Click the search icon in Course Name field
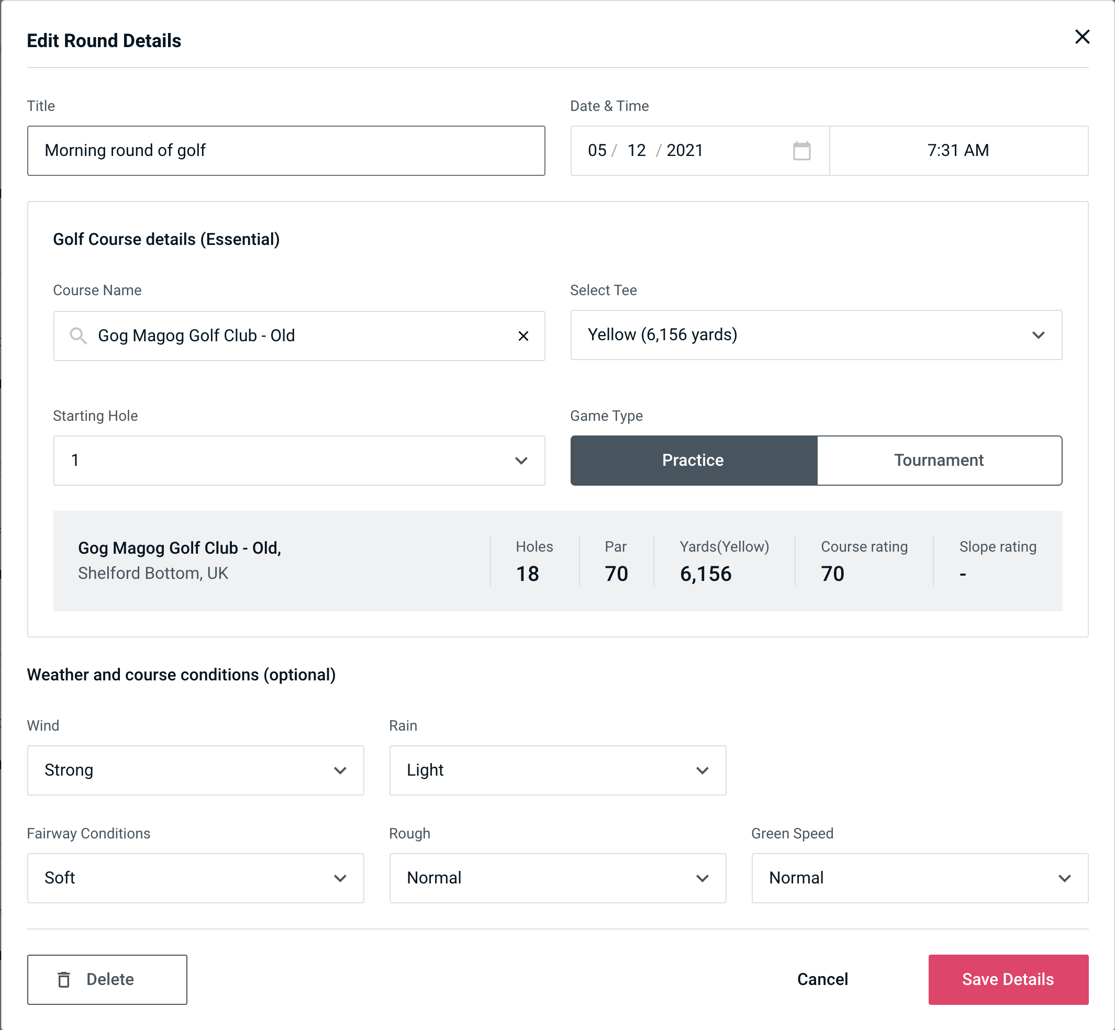This screenshot has width=1115, height=1030. pyautogui.click(x=77, y=336)
